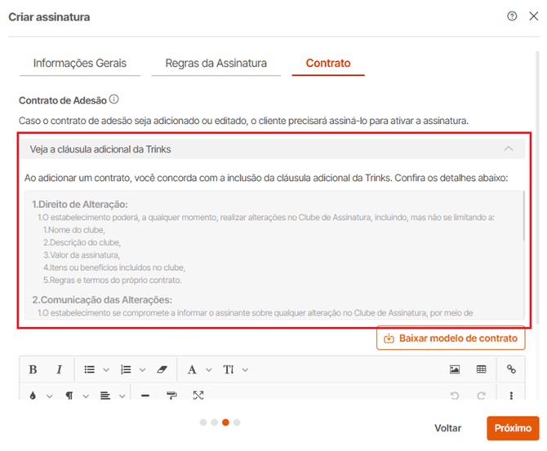Insert a table into the contract
This screenshot has width=547, height=451.
(x=482, y=369)
